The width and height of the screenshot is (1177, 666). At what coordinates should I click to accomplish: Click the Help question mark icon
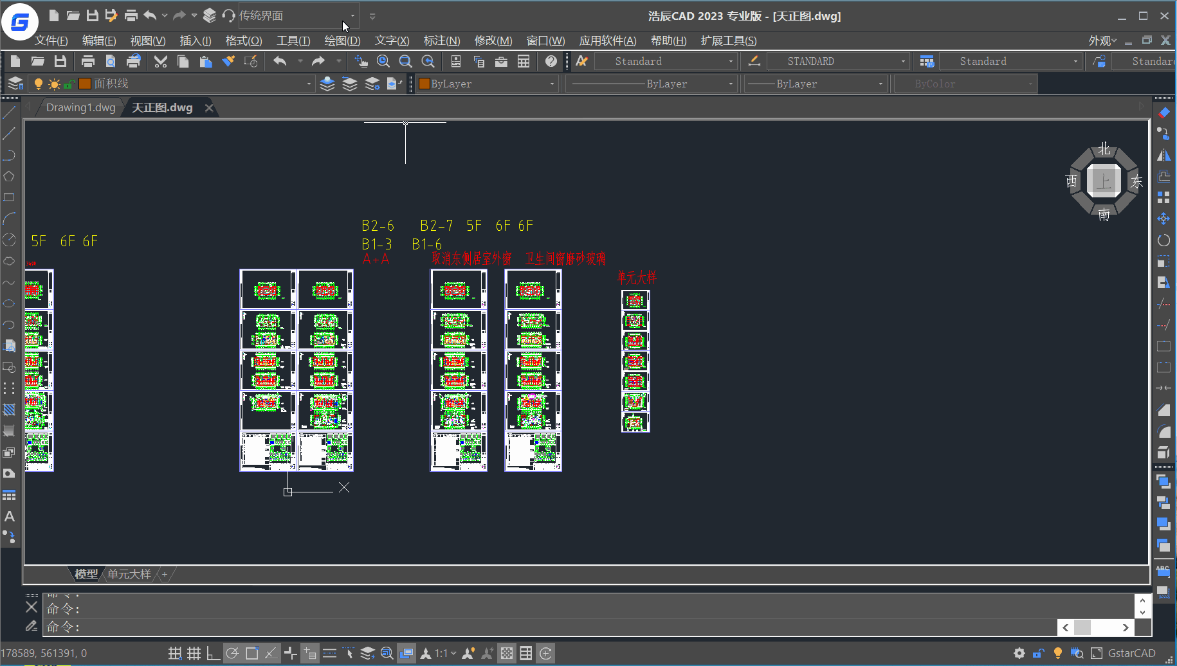[x=551, y=62]
